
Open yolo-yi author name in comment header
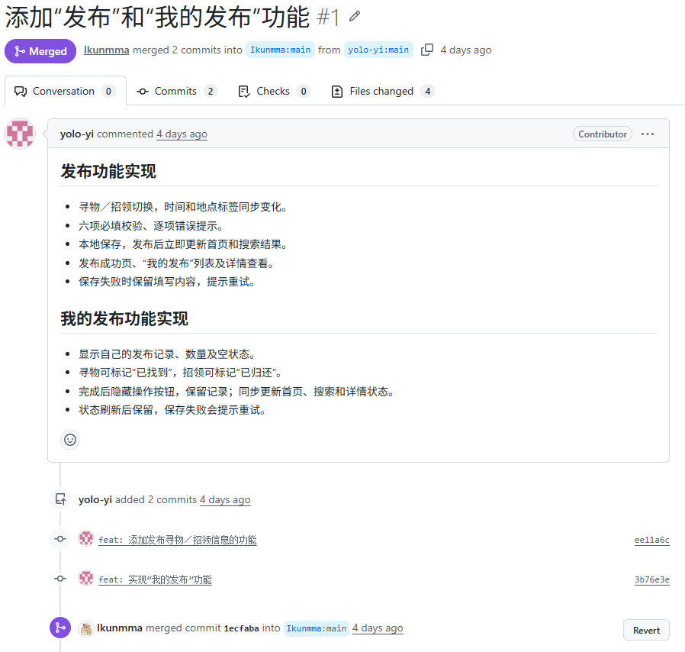77,134
